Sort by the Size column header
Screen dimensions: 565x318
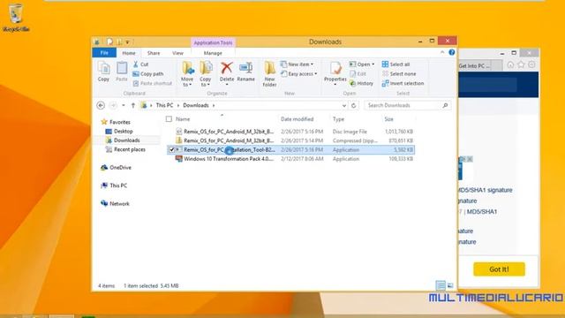point(388,119)
